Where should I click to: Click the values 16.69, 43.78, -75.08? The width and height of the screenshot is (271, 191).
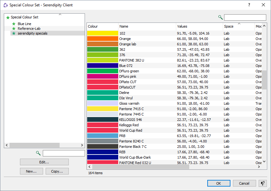click(193, 66)
